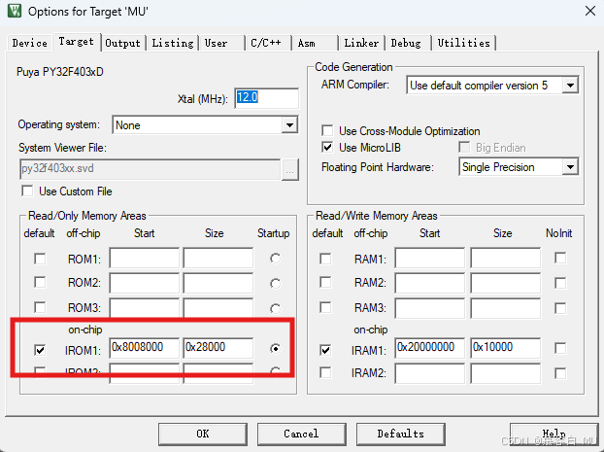604x452 pixels.
Task: Toggle the IROM1 default checkbox
Action: 40,350
